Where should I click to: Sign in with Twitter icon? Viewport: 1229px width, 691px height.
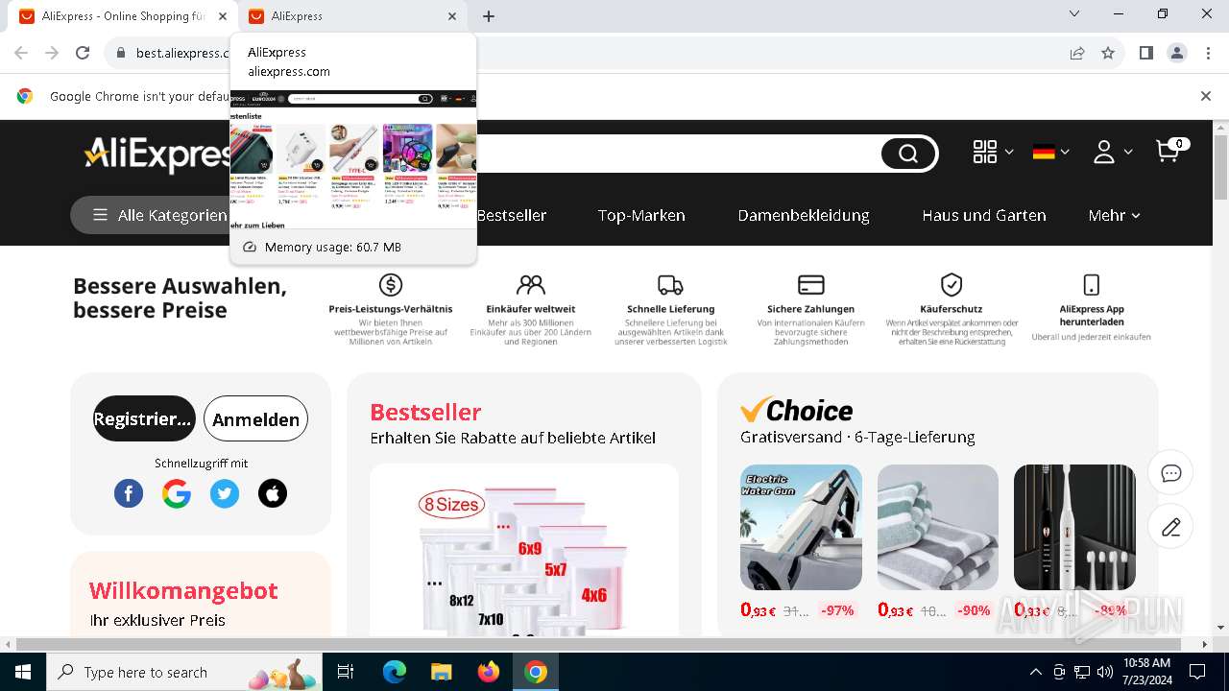pos(225,493)
